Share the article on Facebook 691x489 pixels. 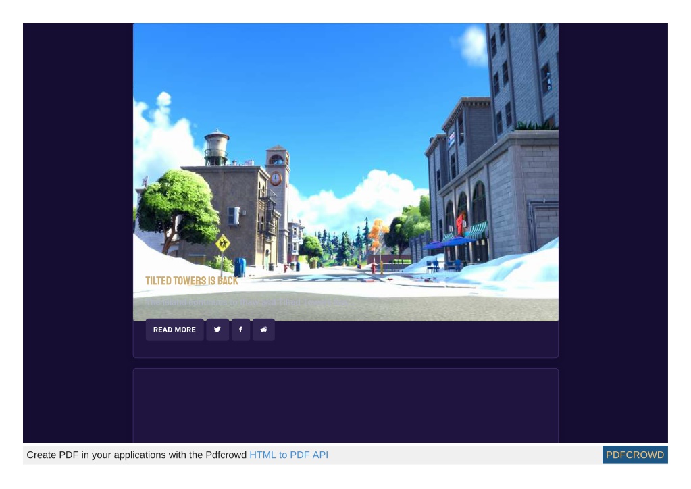click(x=240, y=330)
